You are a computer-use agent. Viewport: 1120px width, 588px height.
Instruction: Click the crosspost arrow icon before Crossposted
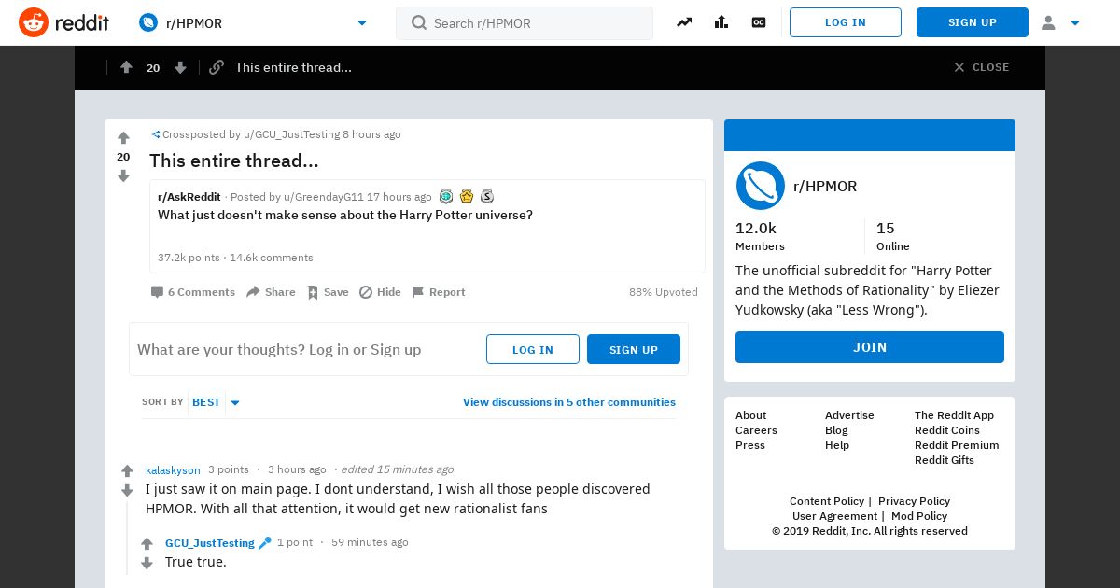point(156,134)
